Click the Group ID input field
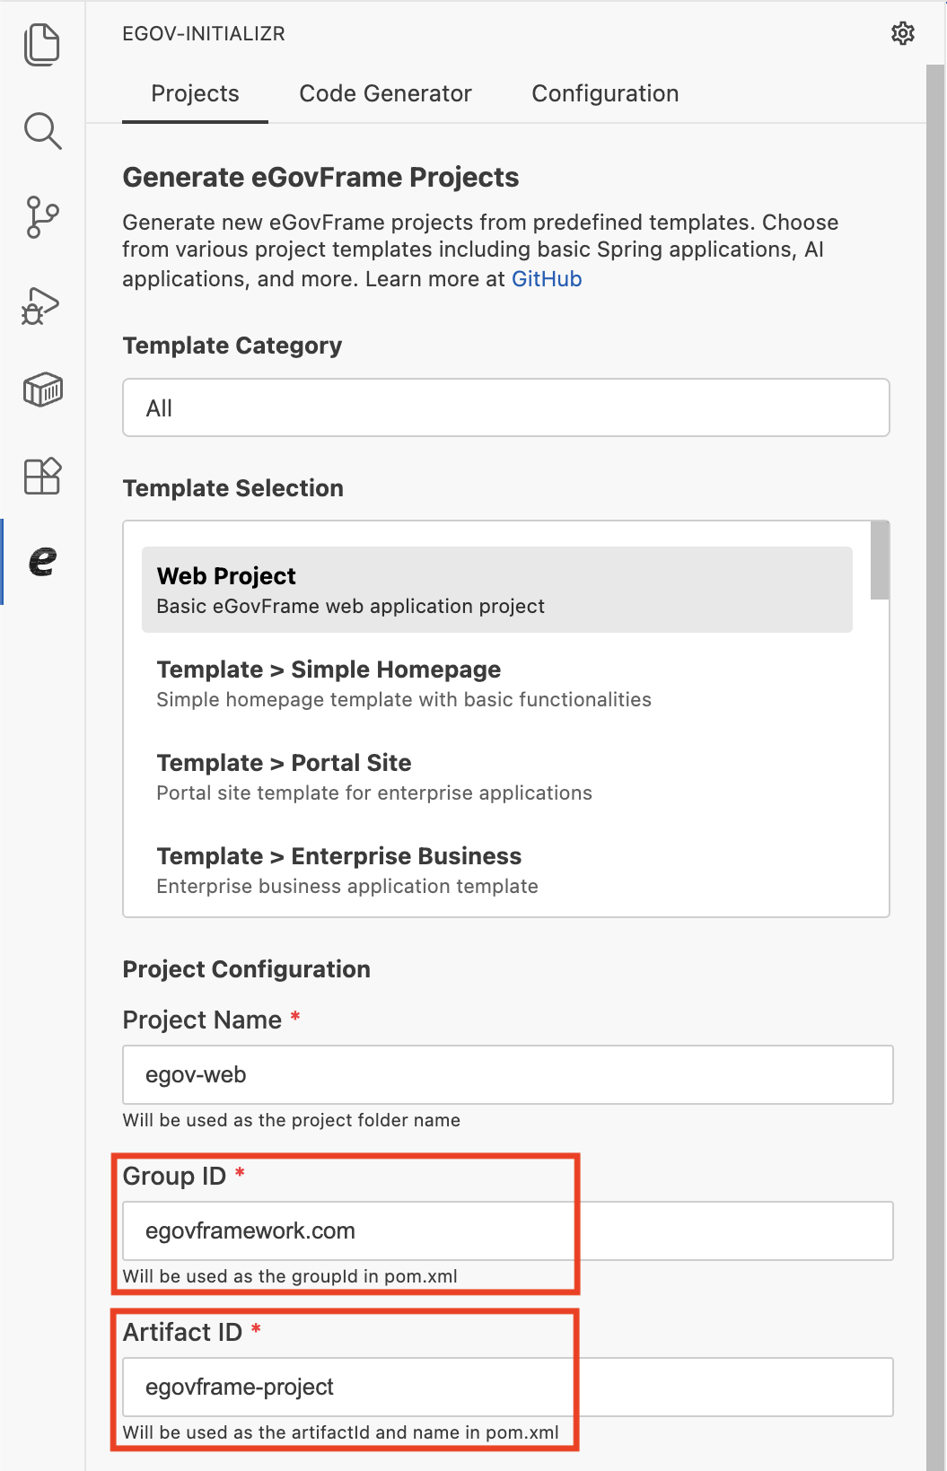Image resolution: width=947 pixels, height=1471 pixels. pyautogui.click(x=507, y=1230)
